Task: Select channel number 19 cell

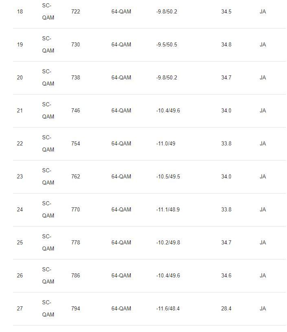Action: point(20,44)
